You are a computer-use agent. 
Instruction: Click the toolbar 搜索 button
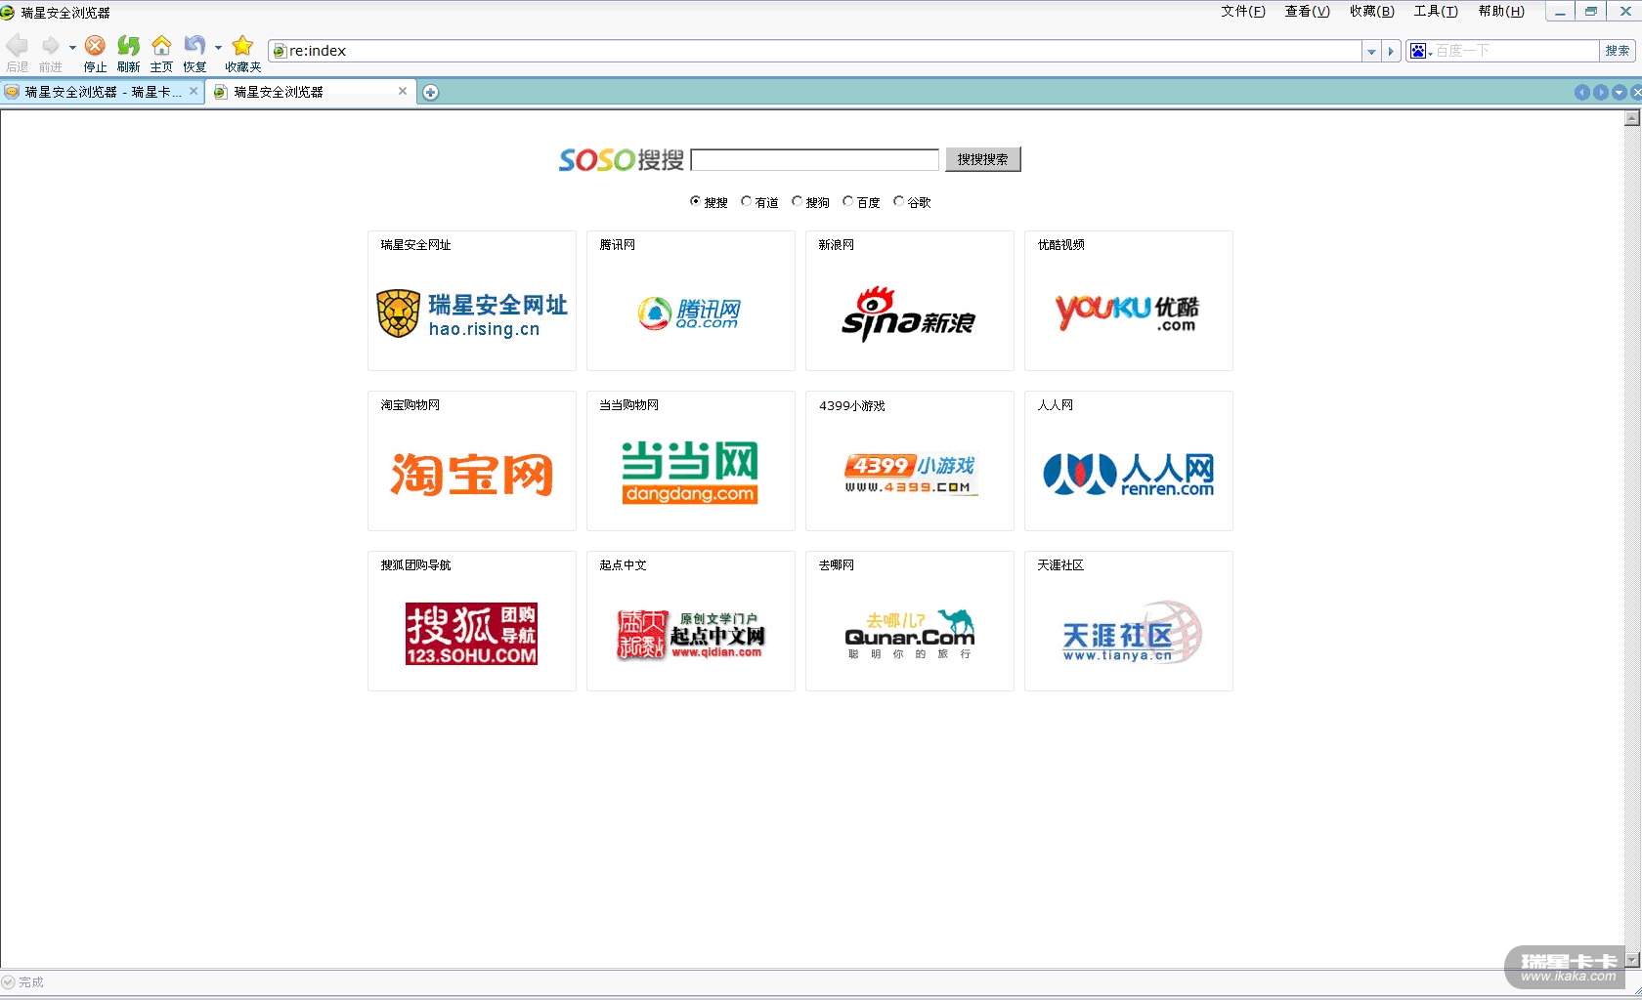click(x=1618, y=51)
